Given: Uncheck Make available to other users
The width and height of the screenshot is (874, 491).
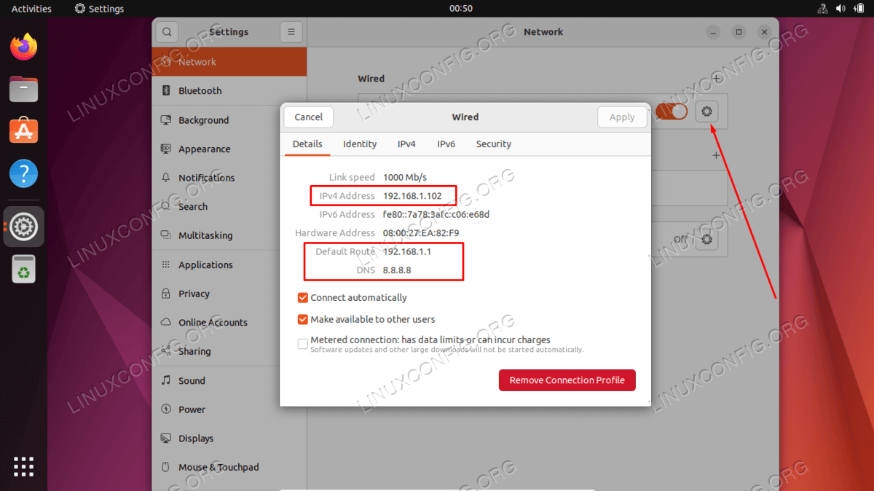Looking at the screenshot, I should pyautogui.click(x=303, y=319).
